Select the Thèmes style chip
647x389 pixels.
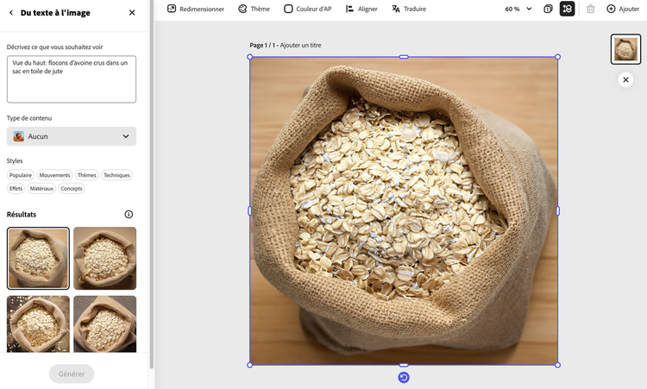[x=86, y=175]
